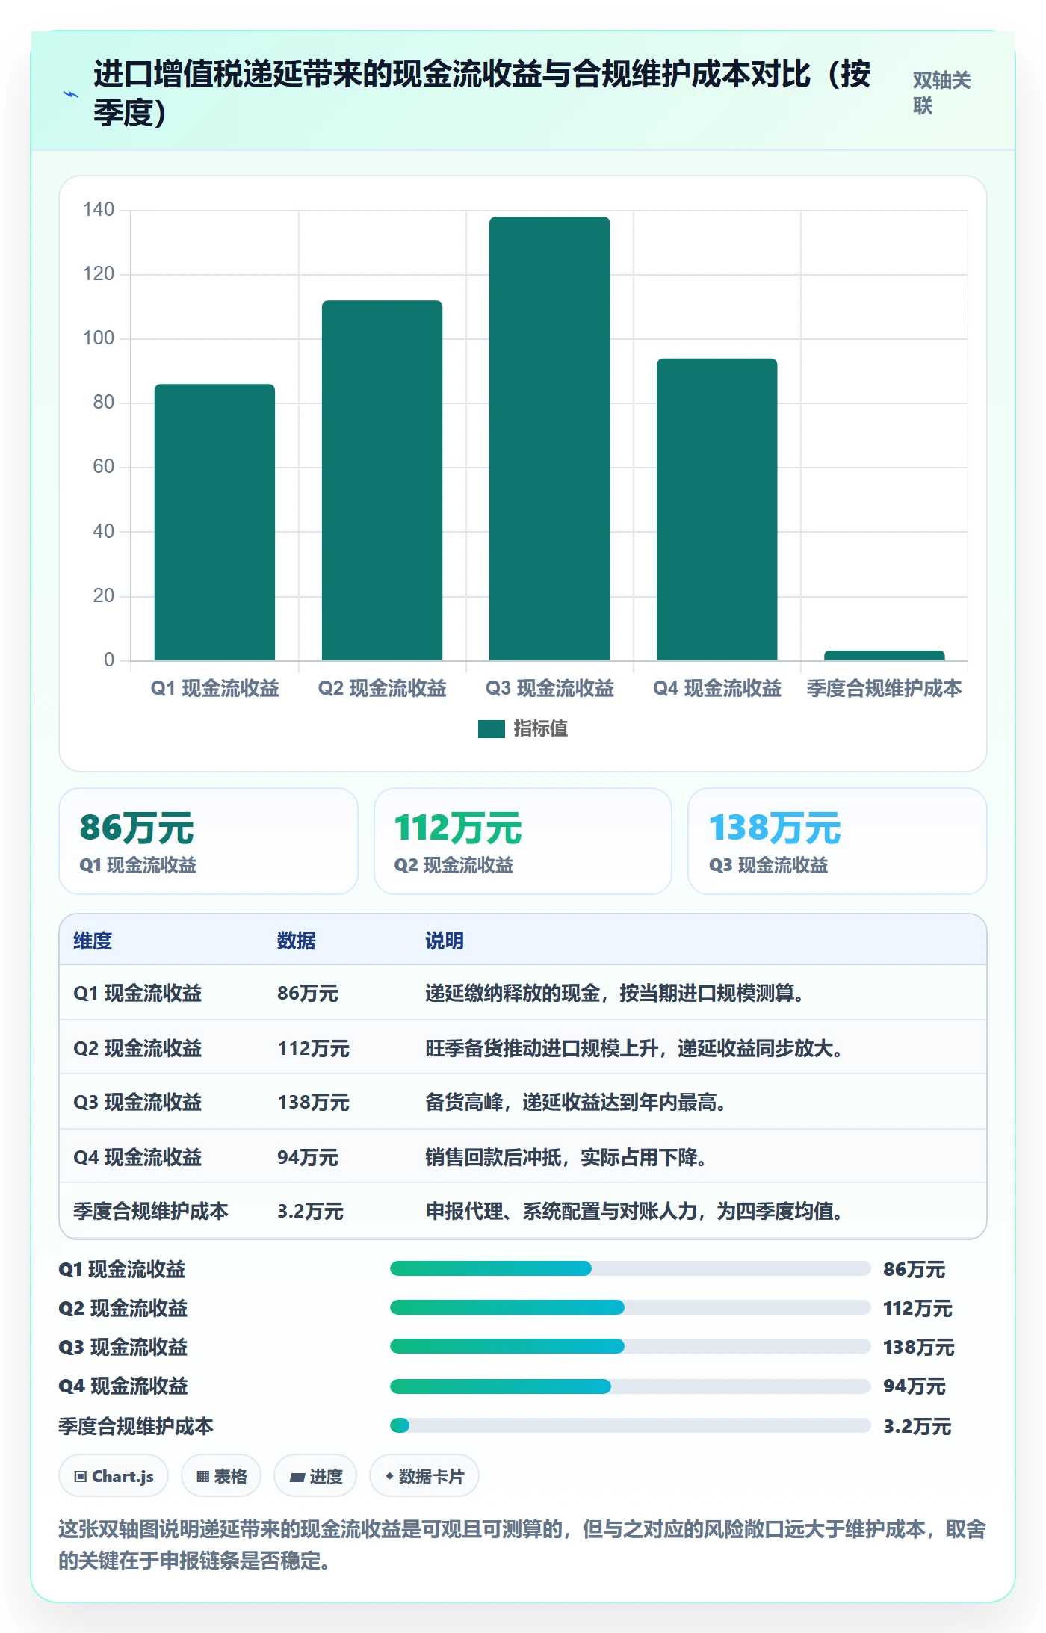The height and width of the screenshot is (1633, 1046).
Task: Click the 说明 column header
Action: pos(445,941)
